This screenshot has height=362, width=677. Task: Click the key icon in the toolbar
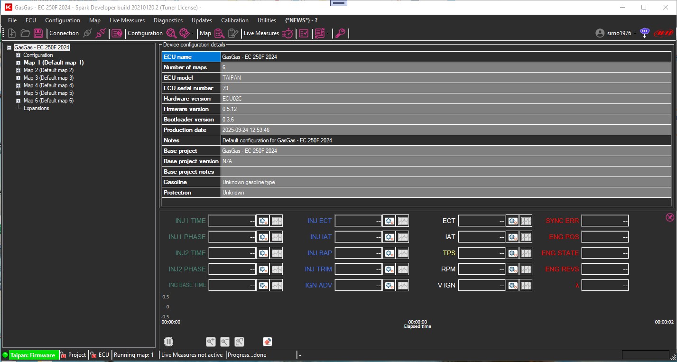pyautogui.click(x=340, y=33)
